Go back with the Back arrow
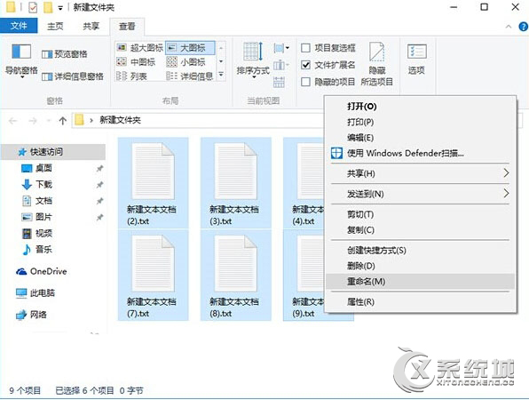Screen dimensions: 529x400 12,121
